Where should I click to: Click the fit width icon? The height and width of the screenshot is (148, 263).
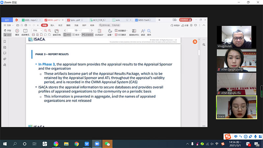41,35
